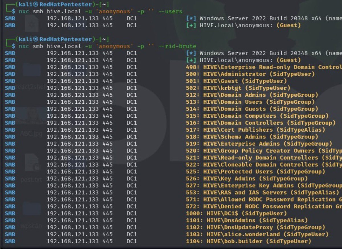Click the 520: HIVE\Group Policy Creator Owners entry

pos(264,151)
